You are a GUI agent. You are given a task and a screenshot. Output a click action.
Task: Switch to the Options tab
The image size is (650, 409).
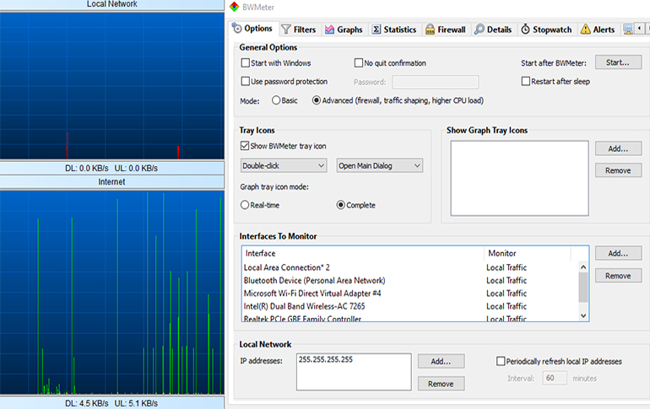click(x=252, y=30)
